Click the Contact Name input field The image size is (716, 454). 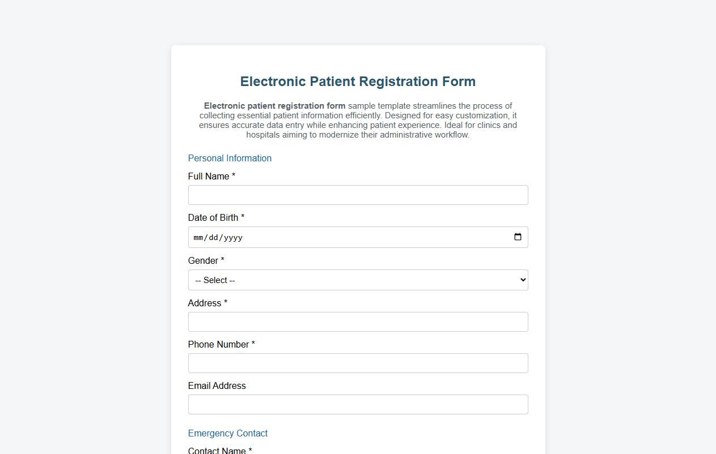tap(358, 453)
